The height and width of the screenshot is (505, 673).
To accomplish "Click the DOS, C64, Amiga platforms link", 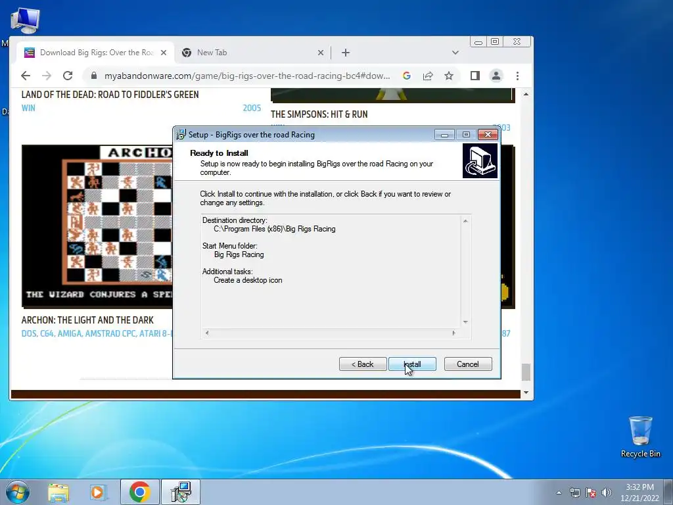I will click(x=97, y=333).
